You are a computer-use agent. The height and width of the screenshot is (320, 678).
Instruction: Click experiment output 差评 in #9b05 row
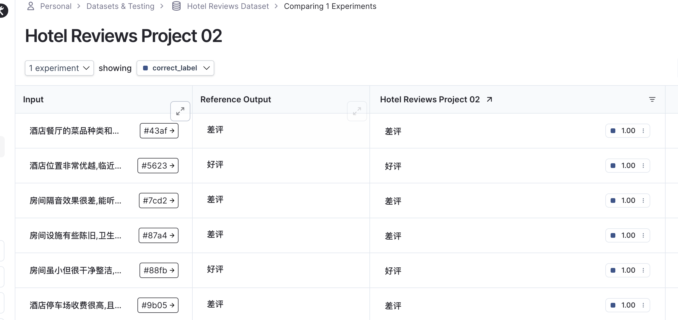[393, 306]
